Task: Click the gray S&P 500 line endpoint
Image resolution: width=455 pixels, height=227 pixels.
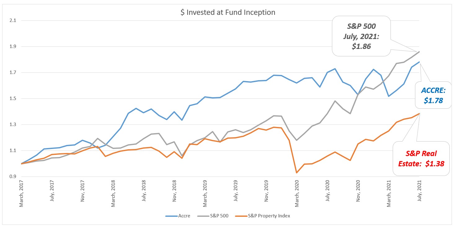Action: (x=419, y=51)
